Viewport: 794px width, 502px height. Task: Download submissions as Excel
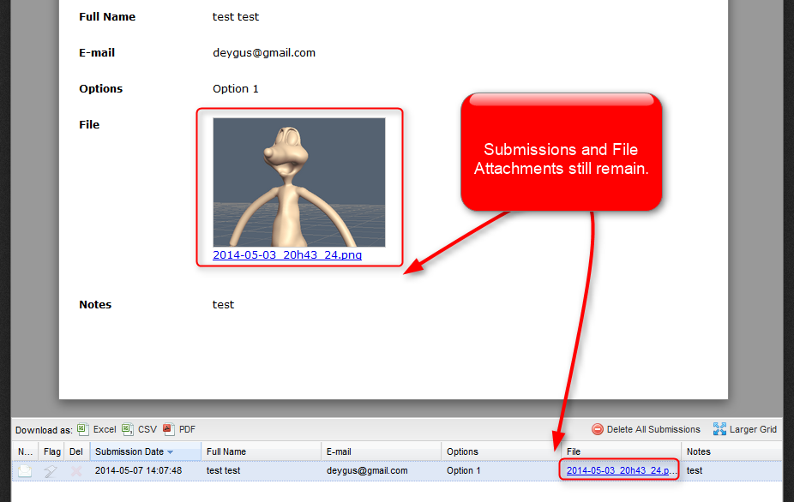coord(97,429)
